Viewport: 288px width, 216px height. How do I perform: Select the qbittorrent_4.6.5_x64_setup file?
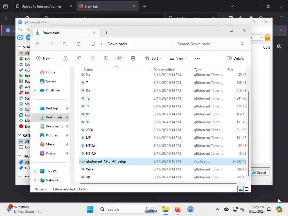tap(163, 161)
